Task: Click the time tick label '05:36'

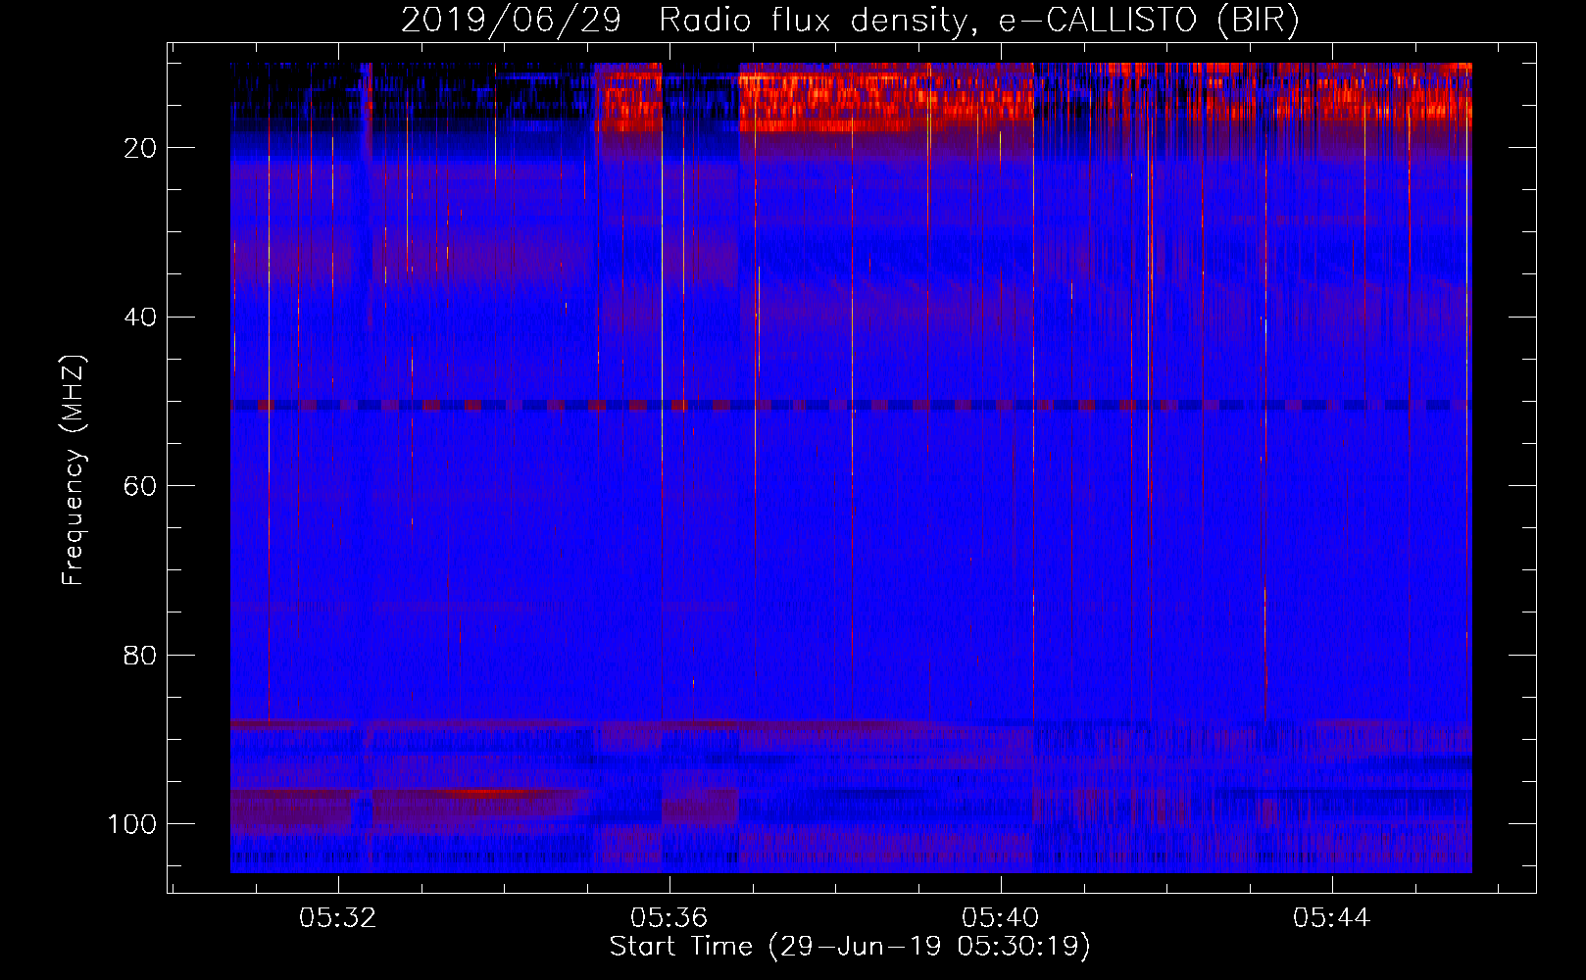Action: pyautogui.click(x=669, y=918)
